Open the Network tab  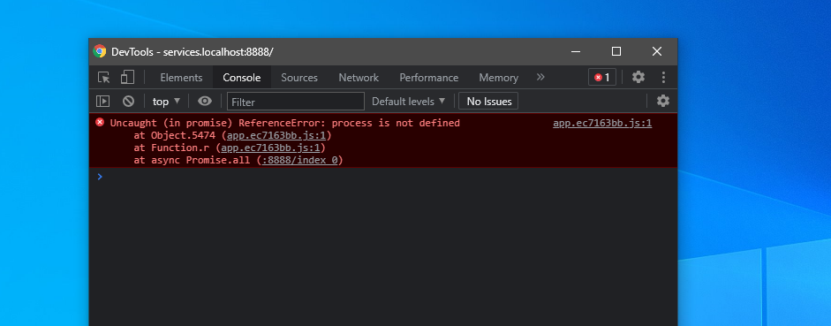[359, 78]
